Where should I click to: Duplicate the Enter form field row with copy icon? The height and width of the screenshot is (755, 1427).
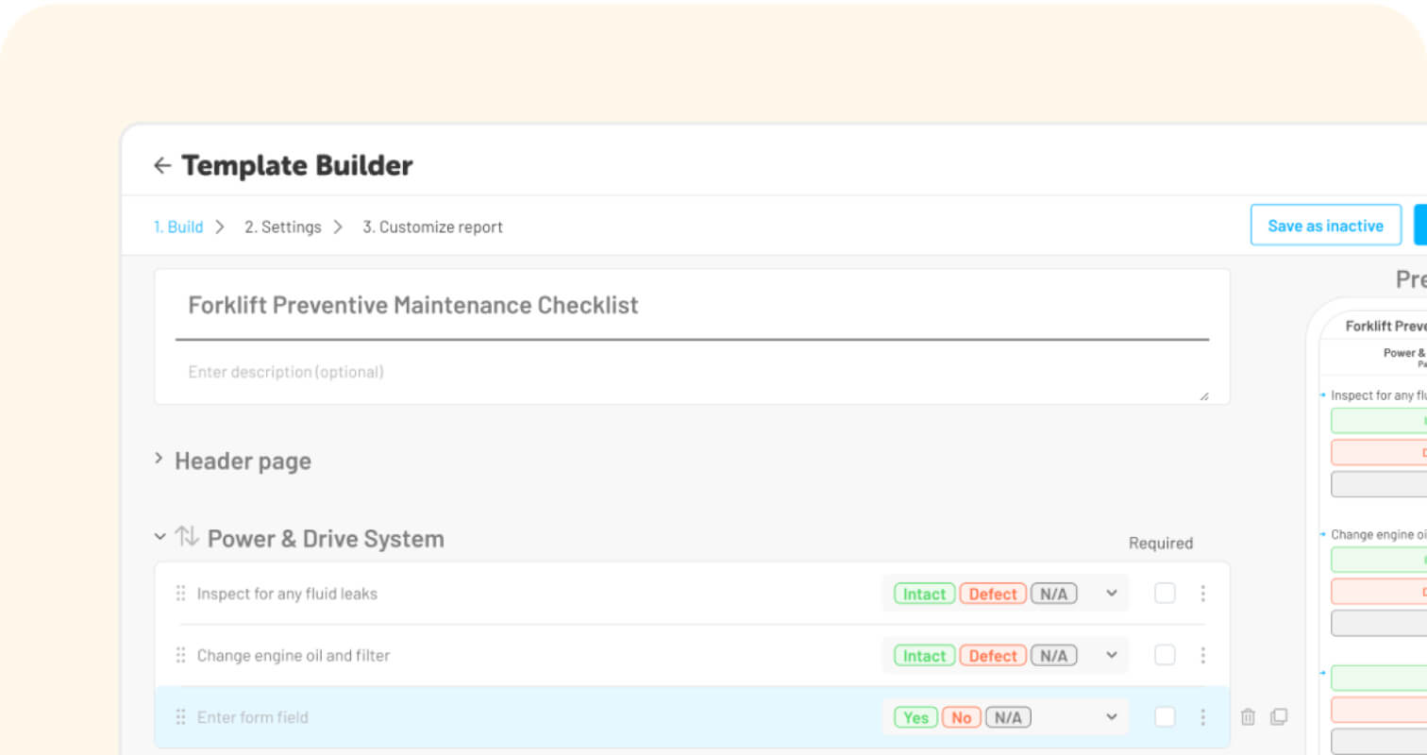[1279, 717]
